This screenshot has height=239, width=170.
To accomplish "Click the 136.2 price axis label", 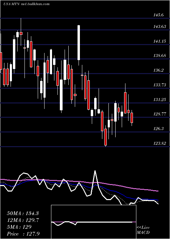I will click(x=159, y=70).
